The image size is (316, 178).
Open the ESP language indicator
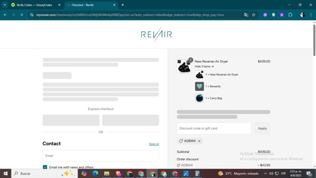[283, 174]
